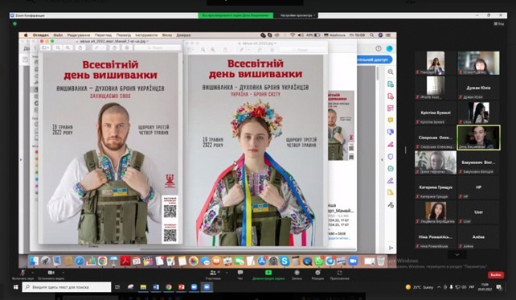Click the Windows taskbar search field

(67, 287)
